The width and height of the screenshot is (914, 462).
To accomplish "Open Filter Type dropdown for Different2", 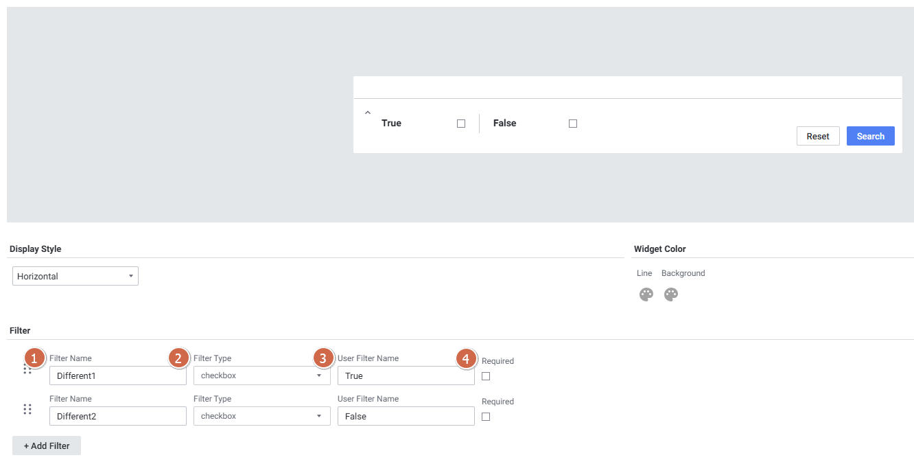I will point(261,416).
